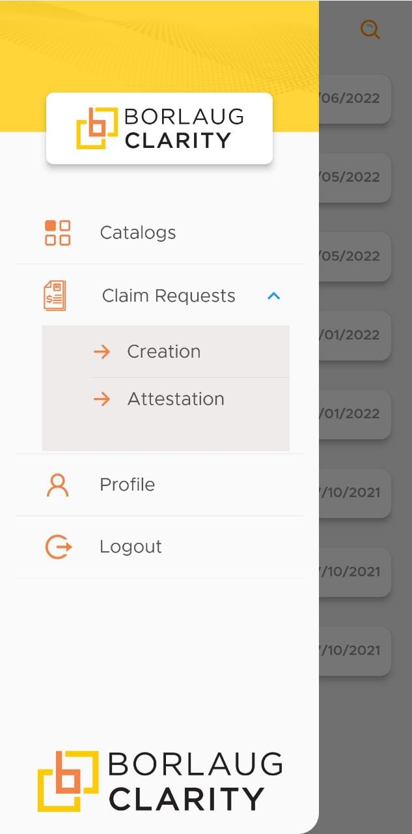
Task: Open the Creation submenu entry
Action: (x=164, y=352)
